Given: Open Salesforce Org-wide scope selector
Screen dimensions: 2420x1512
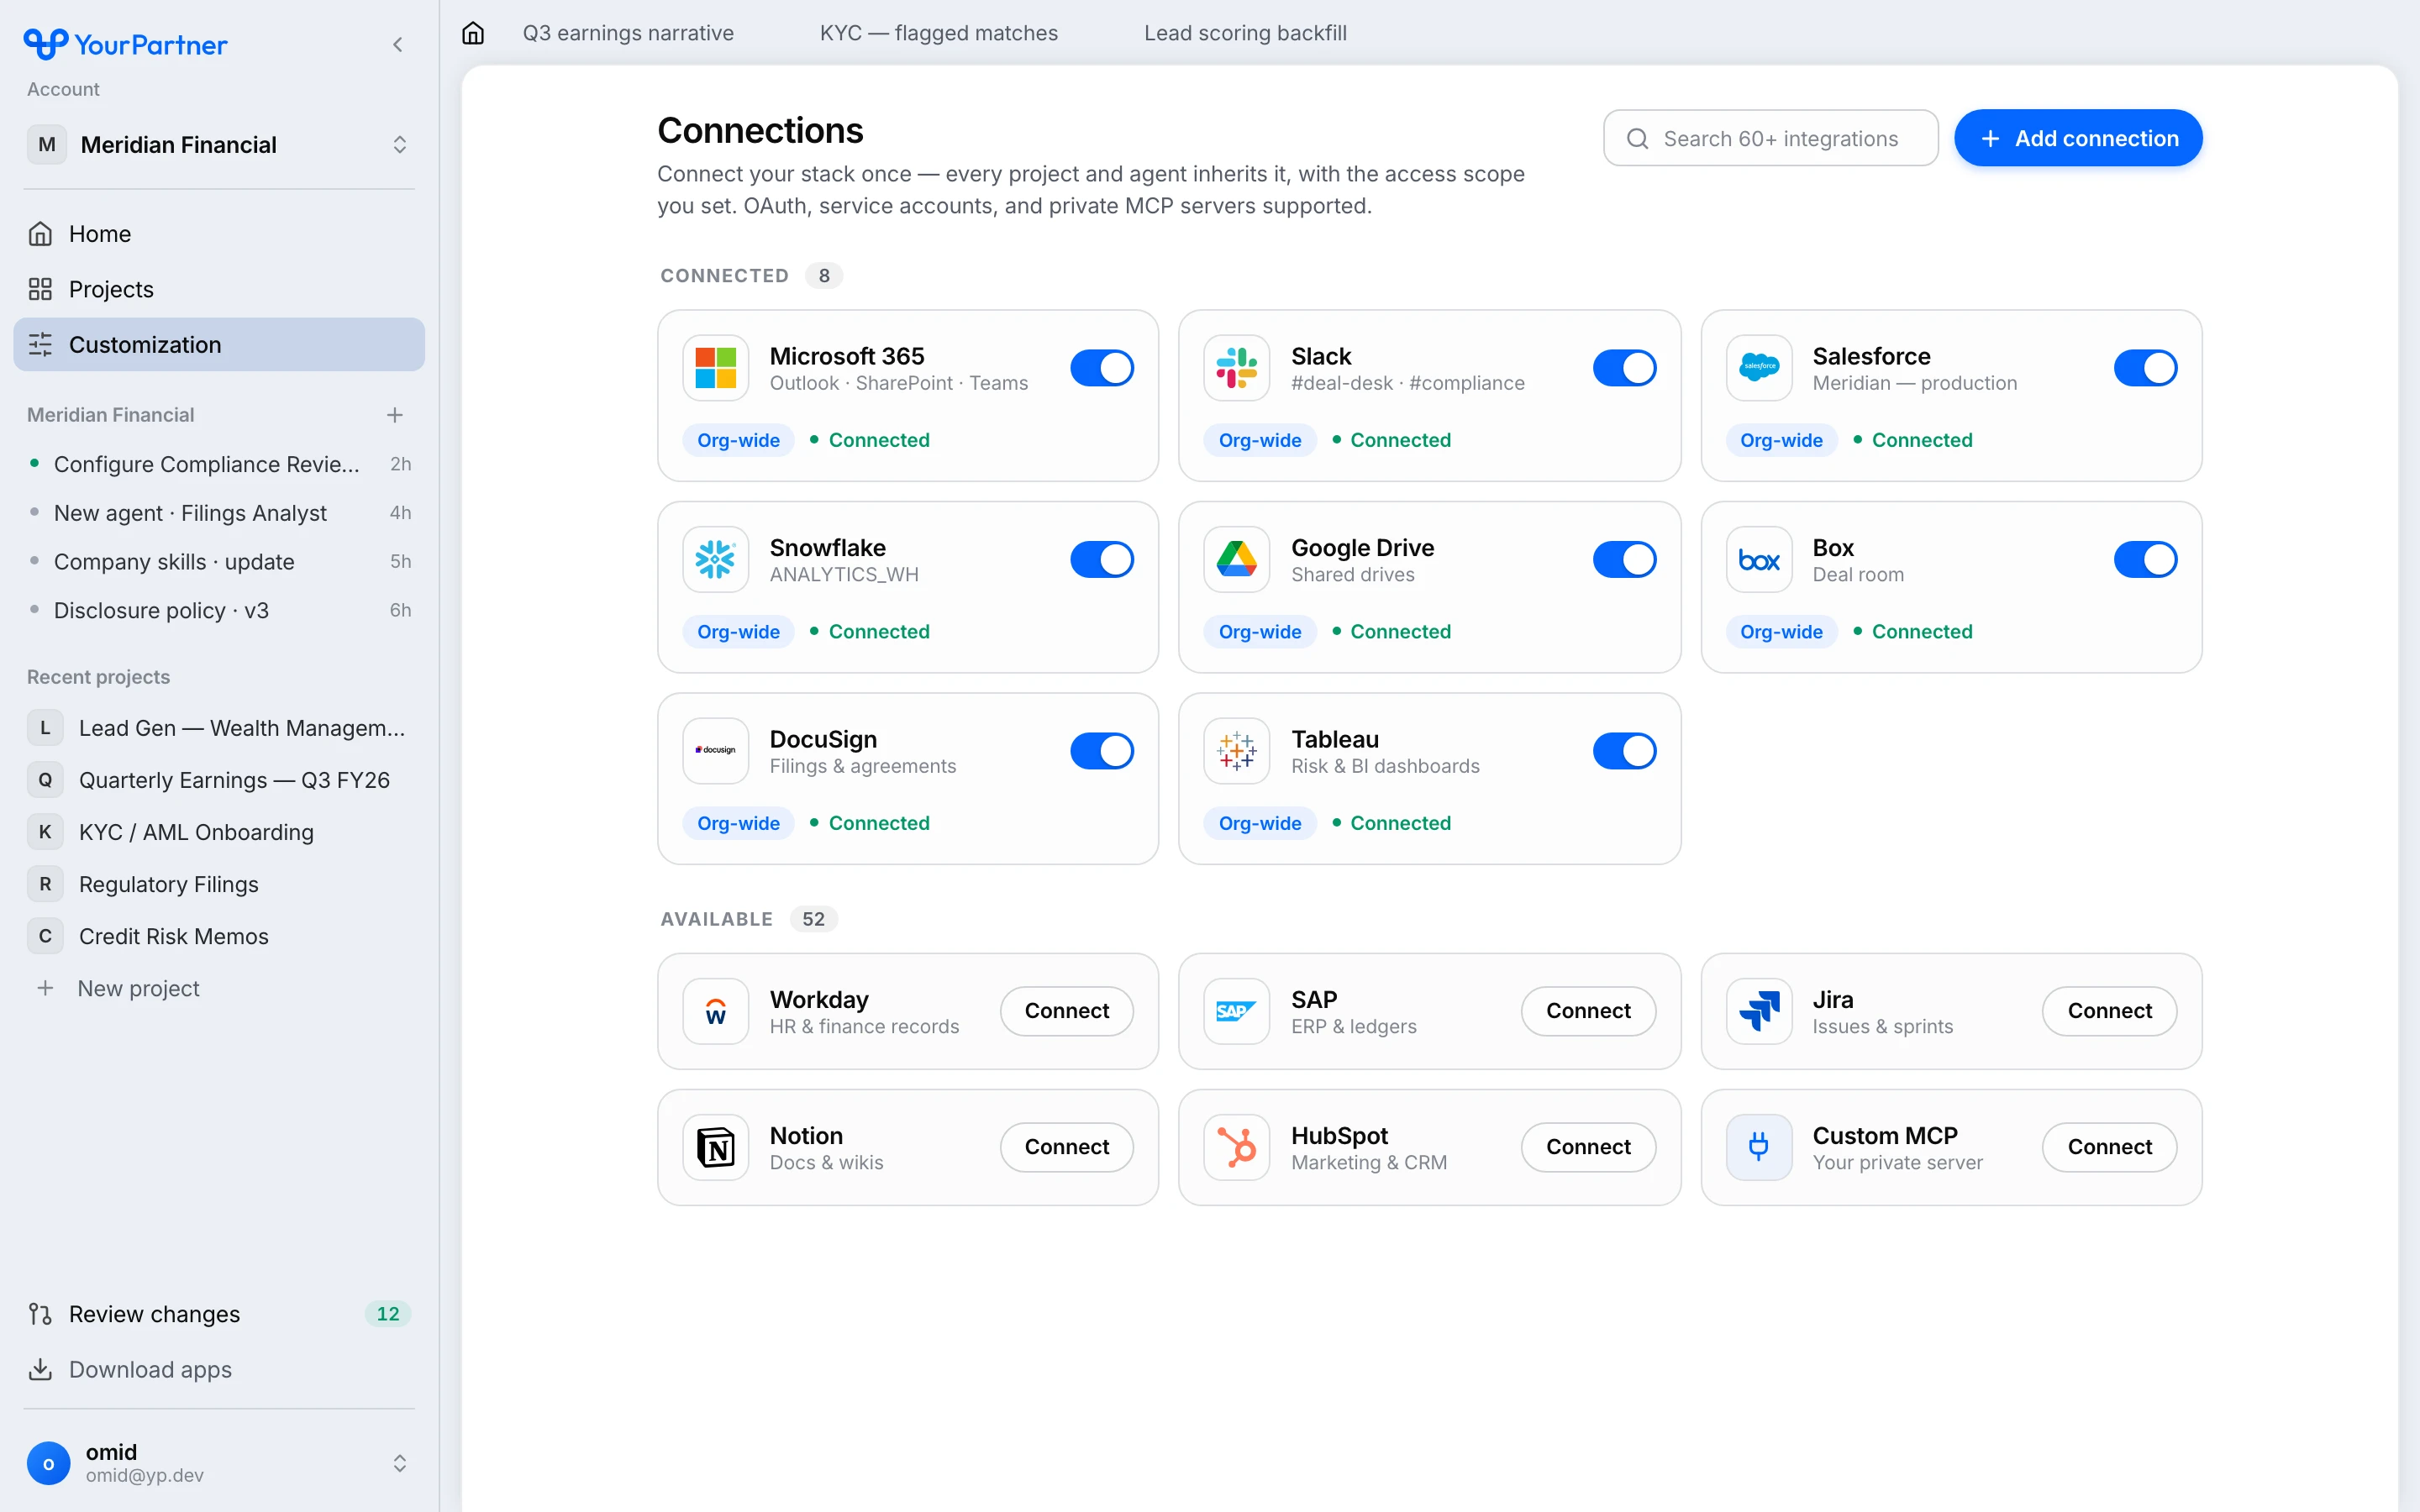Looking at the screenshot, I should 1781,440.
